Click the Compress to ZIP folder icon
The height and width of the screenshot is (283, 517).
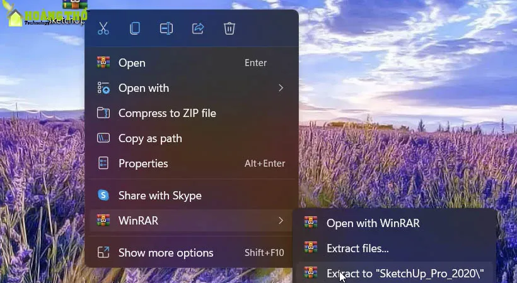point(103,113)
